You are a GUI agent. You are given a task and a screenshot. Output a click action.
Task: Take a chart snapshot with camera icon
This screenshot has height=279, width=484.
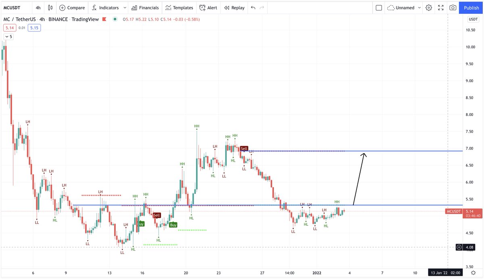click(x=453, y=8)
